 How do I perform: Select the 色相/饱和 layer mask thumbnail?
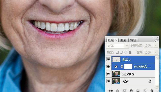(128, 67)
